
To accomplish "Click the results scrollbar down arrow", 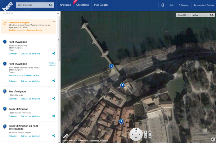I will (x=59, y=142).
